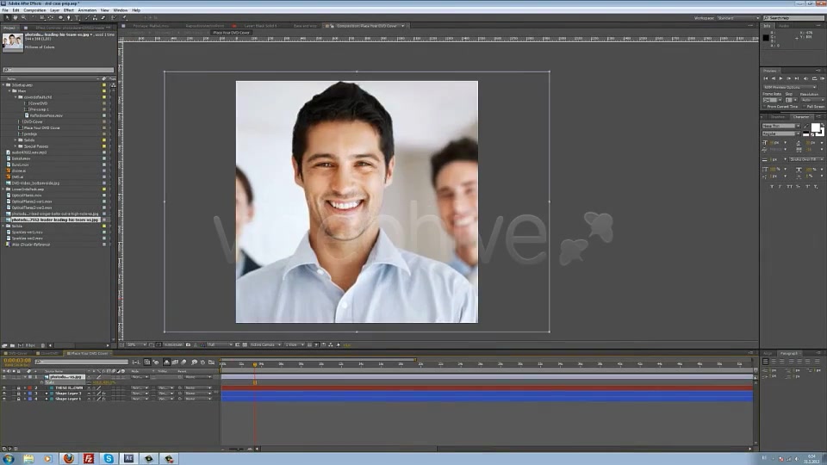Click the current time indicator in timeline ruler
This screenshot has width=827, height=465.
(255, 363)
